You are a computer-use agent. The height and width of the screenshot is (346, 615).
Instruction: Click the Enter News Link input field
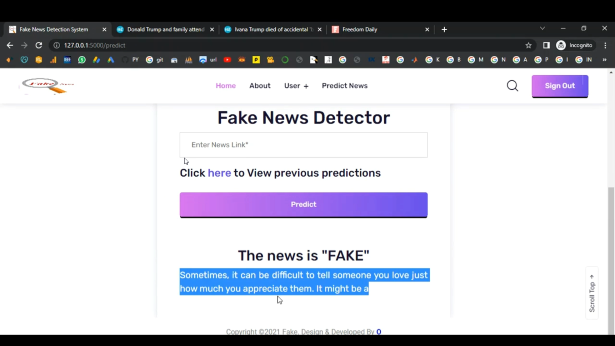point(303,145)
